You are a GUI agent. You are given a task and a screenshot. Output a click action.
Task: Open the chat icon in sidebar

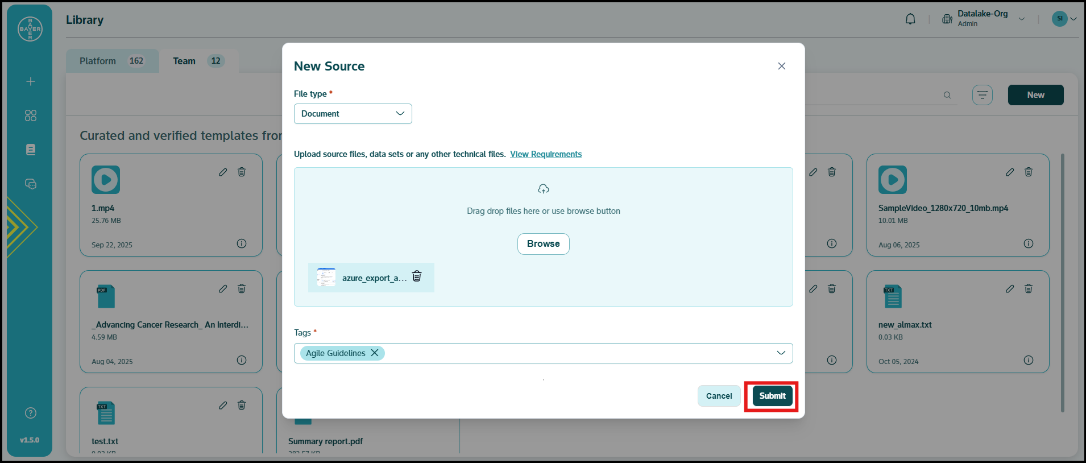[31, 184]
